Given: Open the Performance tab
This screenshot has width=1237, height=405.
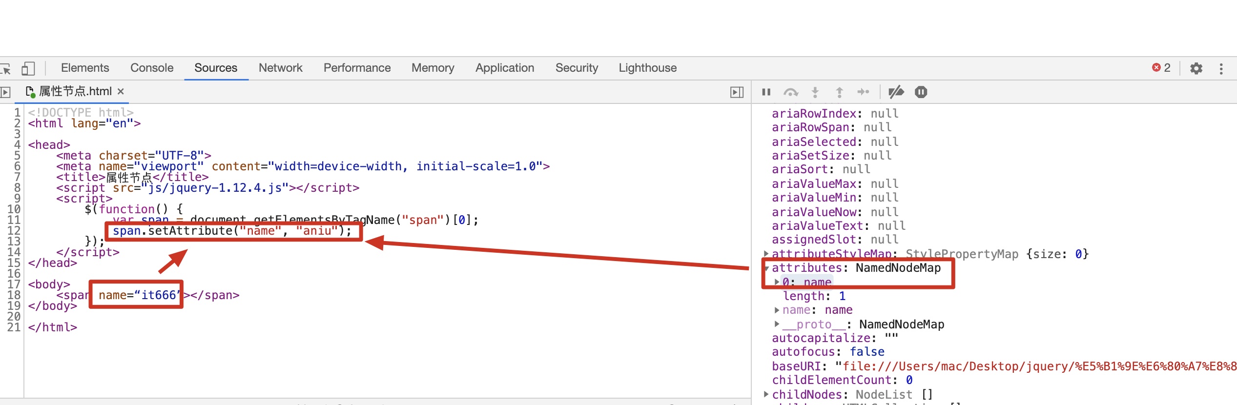Looking at the screenshot, I should point(357,68).
